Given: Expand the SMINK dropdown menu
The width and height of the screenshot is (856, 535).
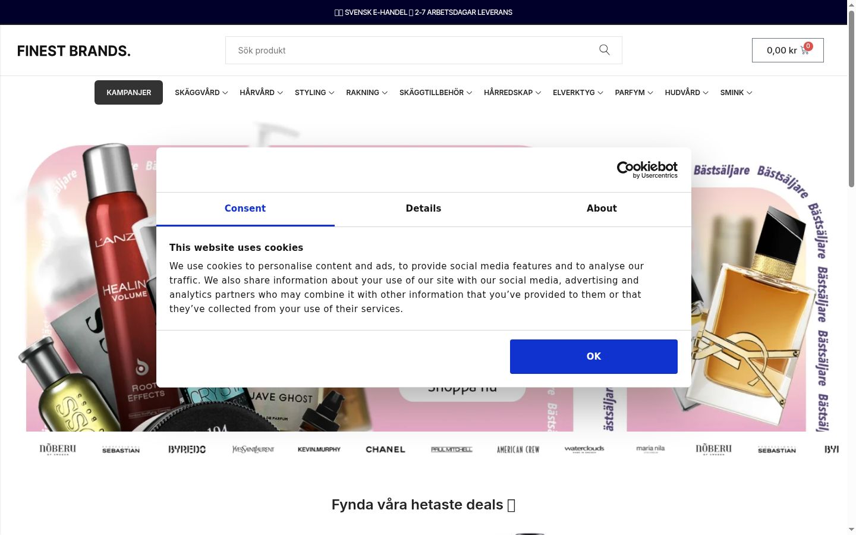Looking at the screenshot, I should (736, 92).
